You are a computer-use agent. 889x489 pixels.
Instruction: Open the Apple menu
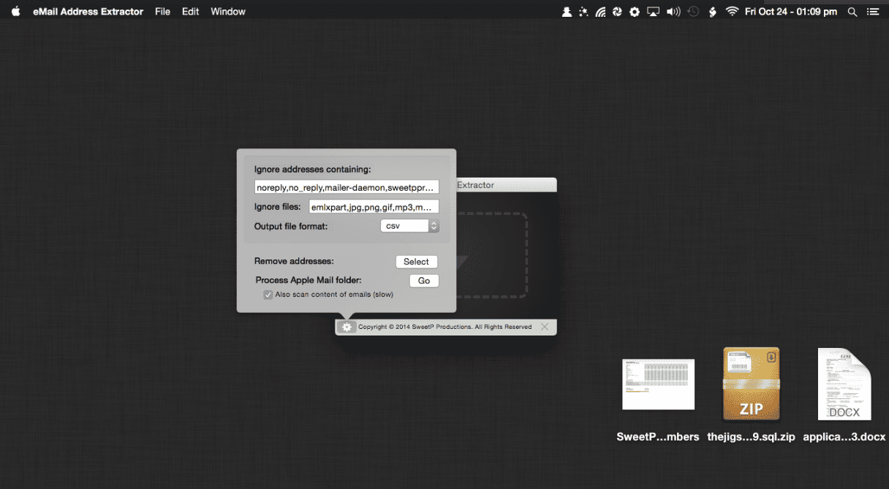tap(15, 12)
